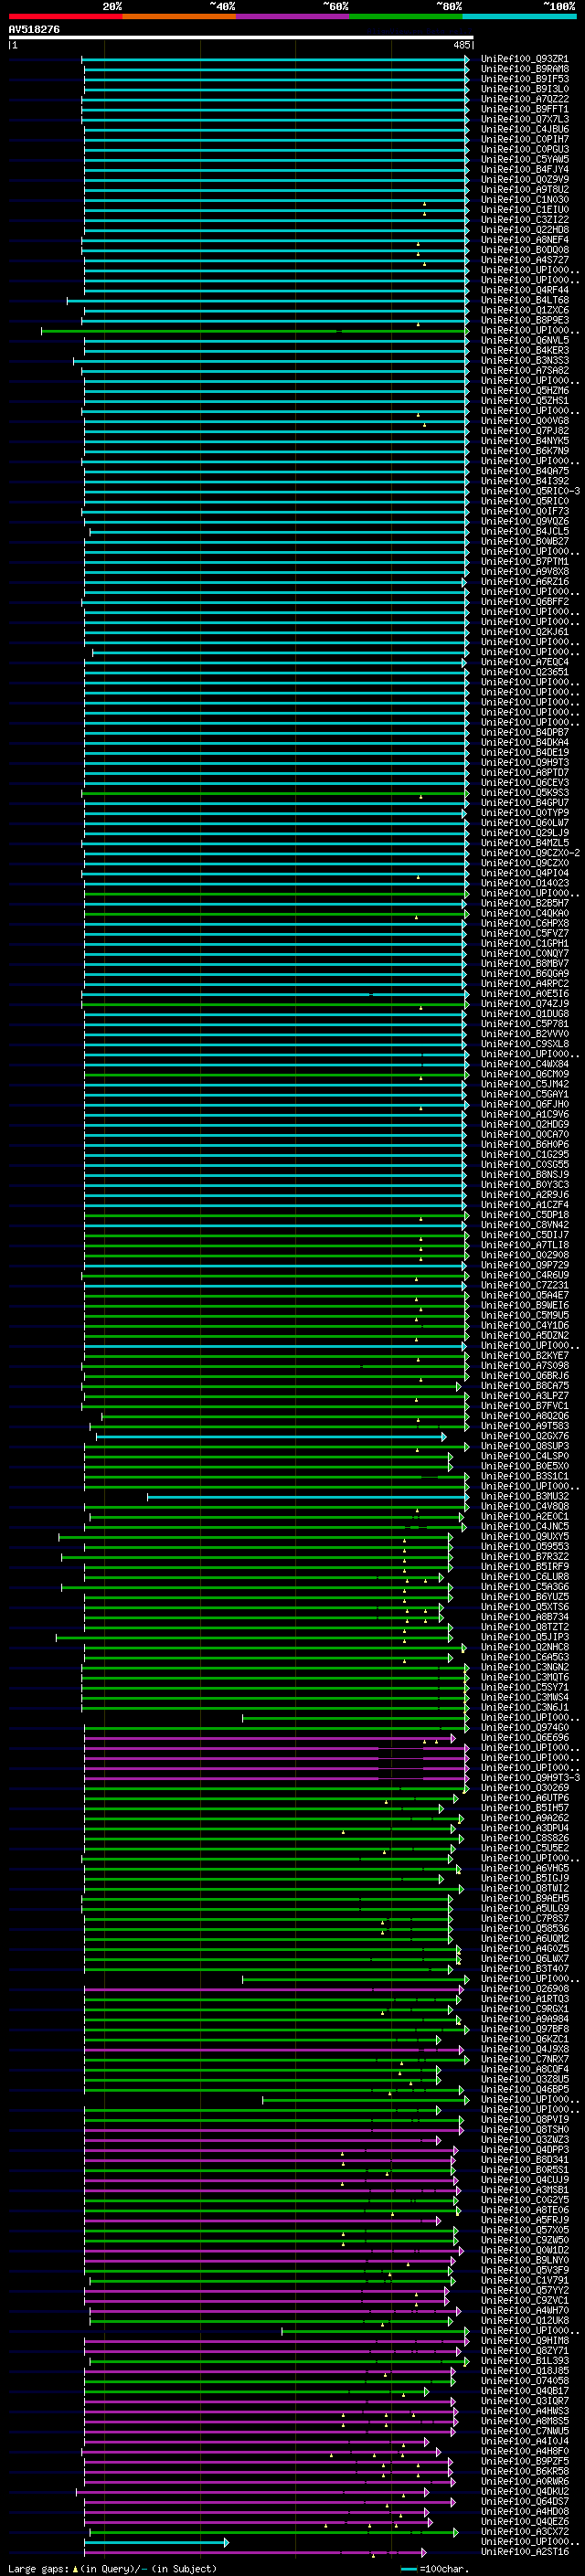This screenshot has height=2576, width=585.
Task: Click the green alignment bar of UniRef100_A3CX72
Action: click(273, 2532)
